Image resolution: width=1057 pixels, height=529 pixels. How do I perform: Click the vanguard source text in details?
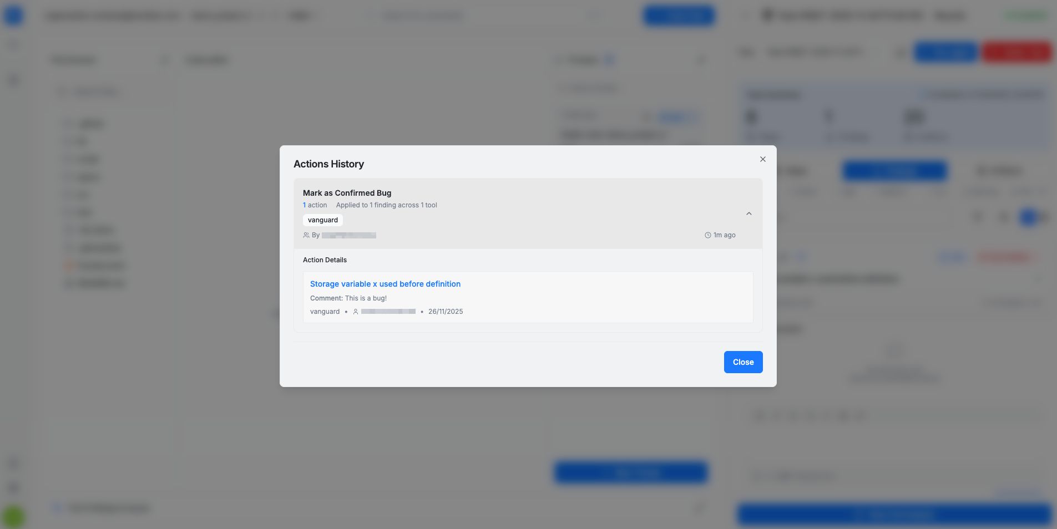tap(325, 312)
